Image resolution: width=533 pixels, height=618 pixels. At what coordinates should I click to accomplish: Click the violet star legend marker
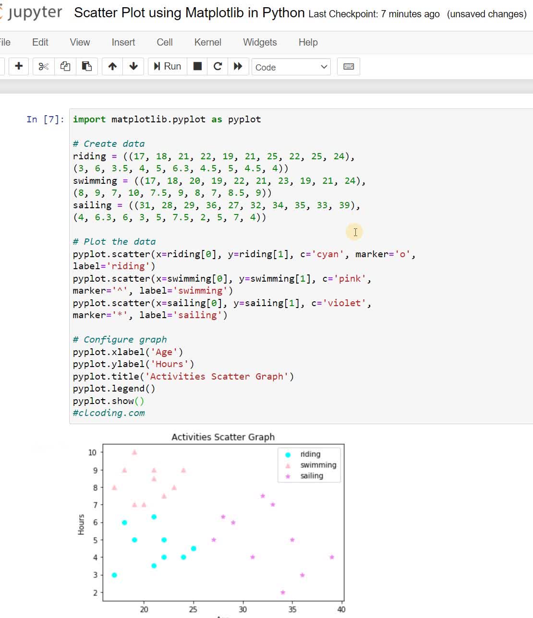point(288,476)
